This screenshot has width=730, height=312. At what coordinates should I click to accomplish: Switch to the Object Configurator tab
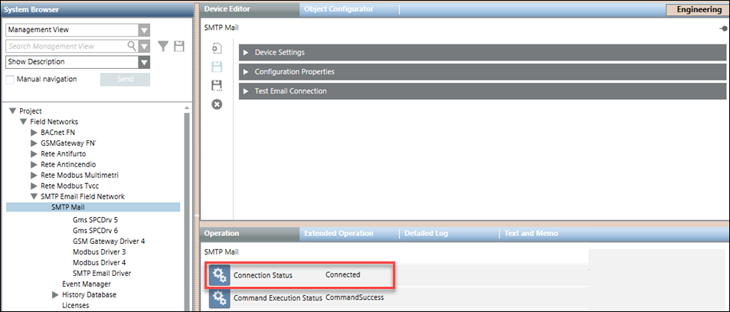coord(339,9)
